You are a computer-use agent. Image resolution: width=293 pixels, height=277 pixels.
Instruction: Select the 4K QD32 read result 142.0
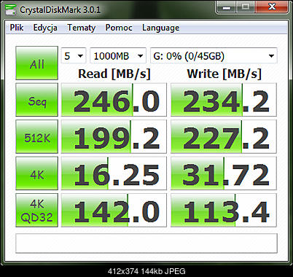click(x=114, y=211)
